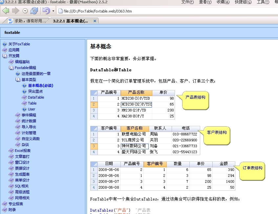The image size is (278, 214).
Task: Click the 产品表结构 callout image
Action: tap(193, 100)
